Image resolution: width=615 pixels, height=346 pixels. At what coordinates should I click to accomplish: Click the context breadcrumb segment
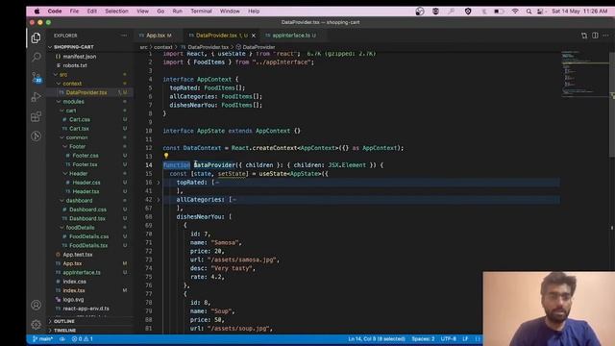(x=163, y=47)
